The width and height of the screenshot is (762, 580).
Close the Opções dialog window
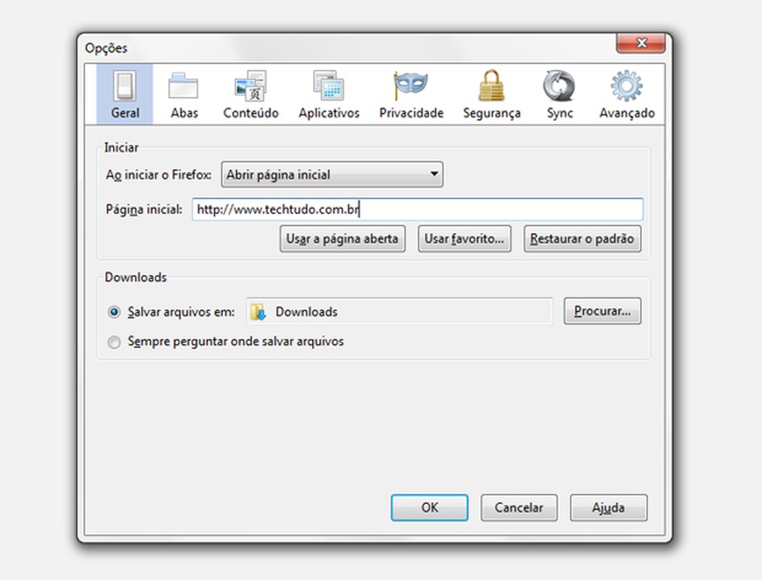[x=641, y=43]
